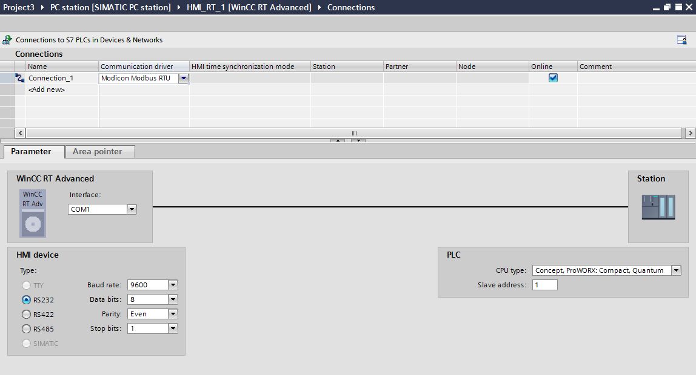Open the Baud rate dropdown
Screen dimensions: 696x375
[x=173, y=285]
